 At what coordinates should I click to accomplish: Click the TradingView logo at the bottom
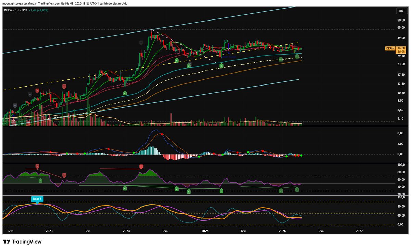click(x=22, y=241)
